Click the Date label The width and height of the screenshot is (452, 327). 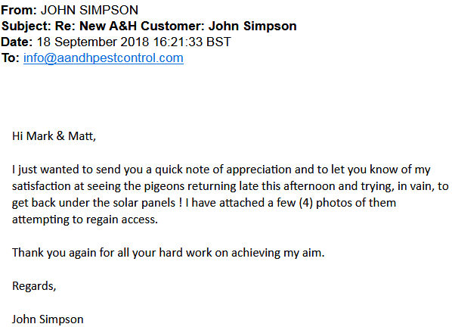[x=17, y=42]
